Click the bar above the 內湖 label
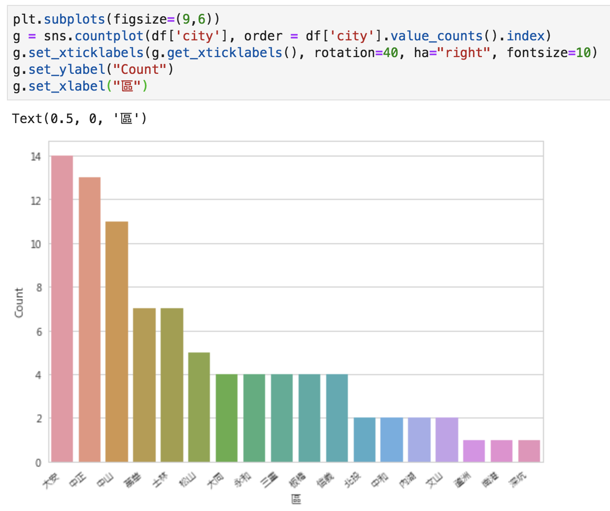 [x=419, y=440]
